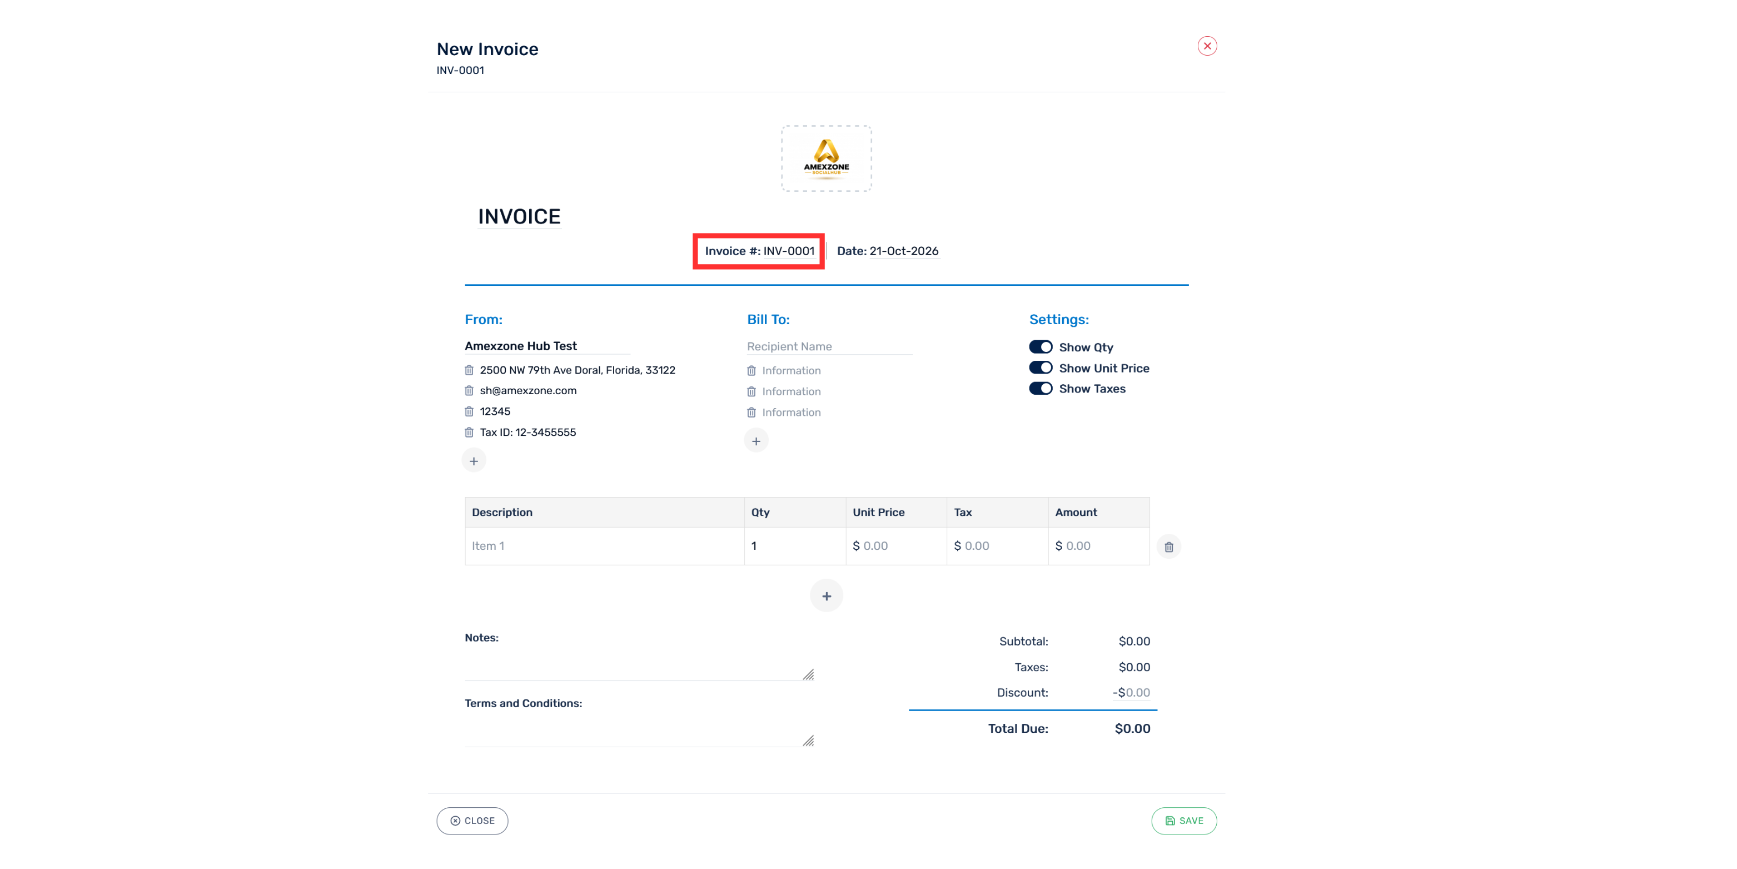The height and width of the screenshot is (869, 1737).
Task: Toggle Show Qty switch
Action: click(1041, 347)
